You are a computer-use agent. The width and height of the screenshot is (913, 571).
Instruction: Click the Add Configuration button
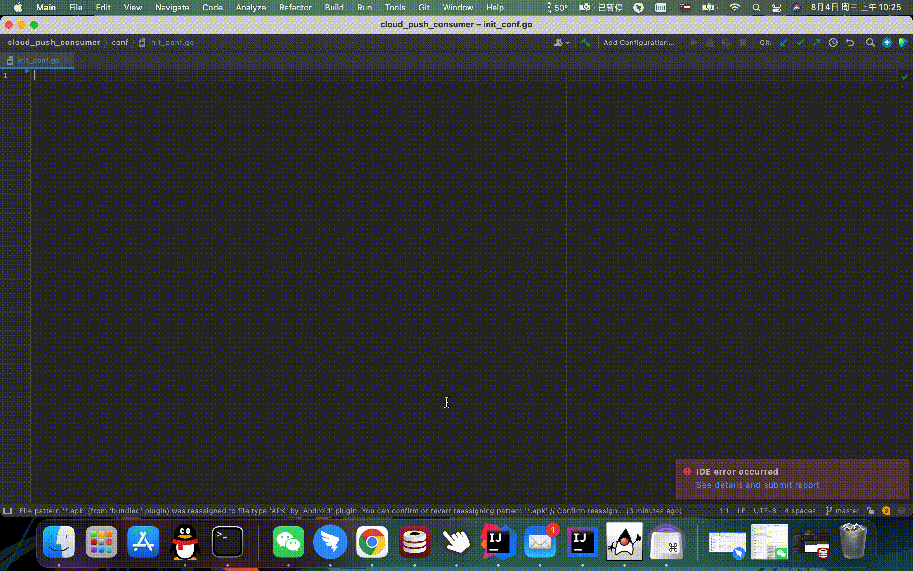point(639,42)
